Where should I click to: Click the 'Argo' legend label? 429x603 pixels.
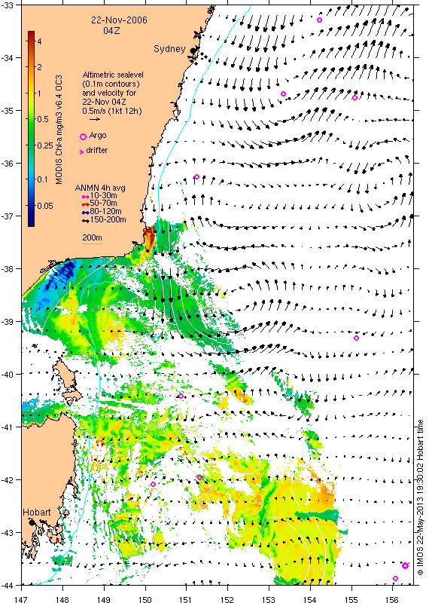(98, 136)
